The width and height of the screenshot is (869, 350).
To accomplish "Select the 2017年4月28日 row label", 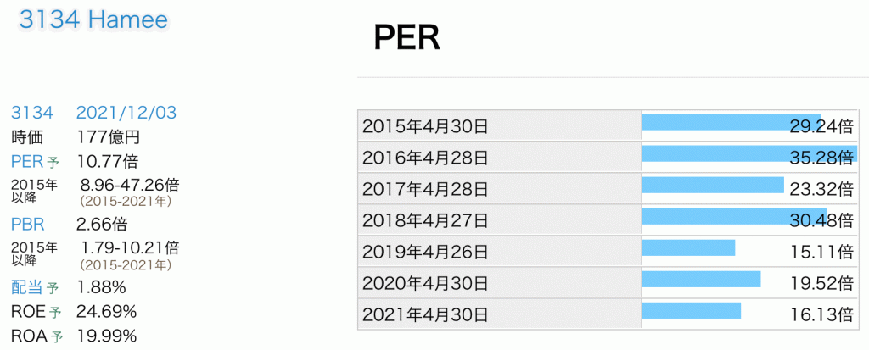I will [x=425, y=189].
